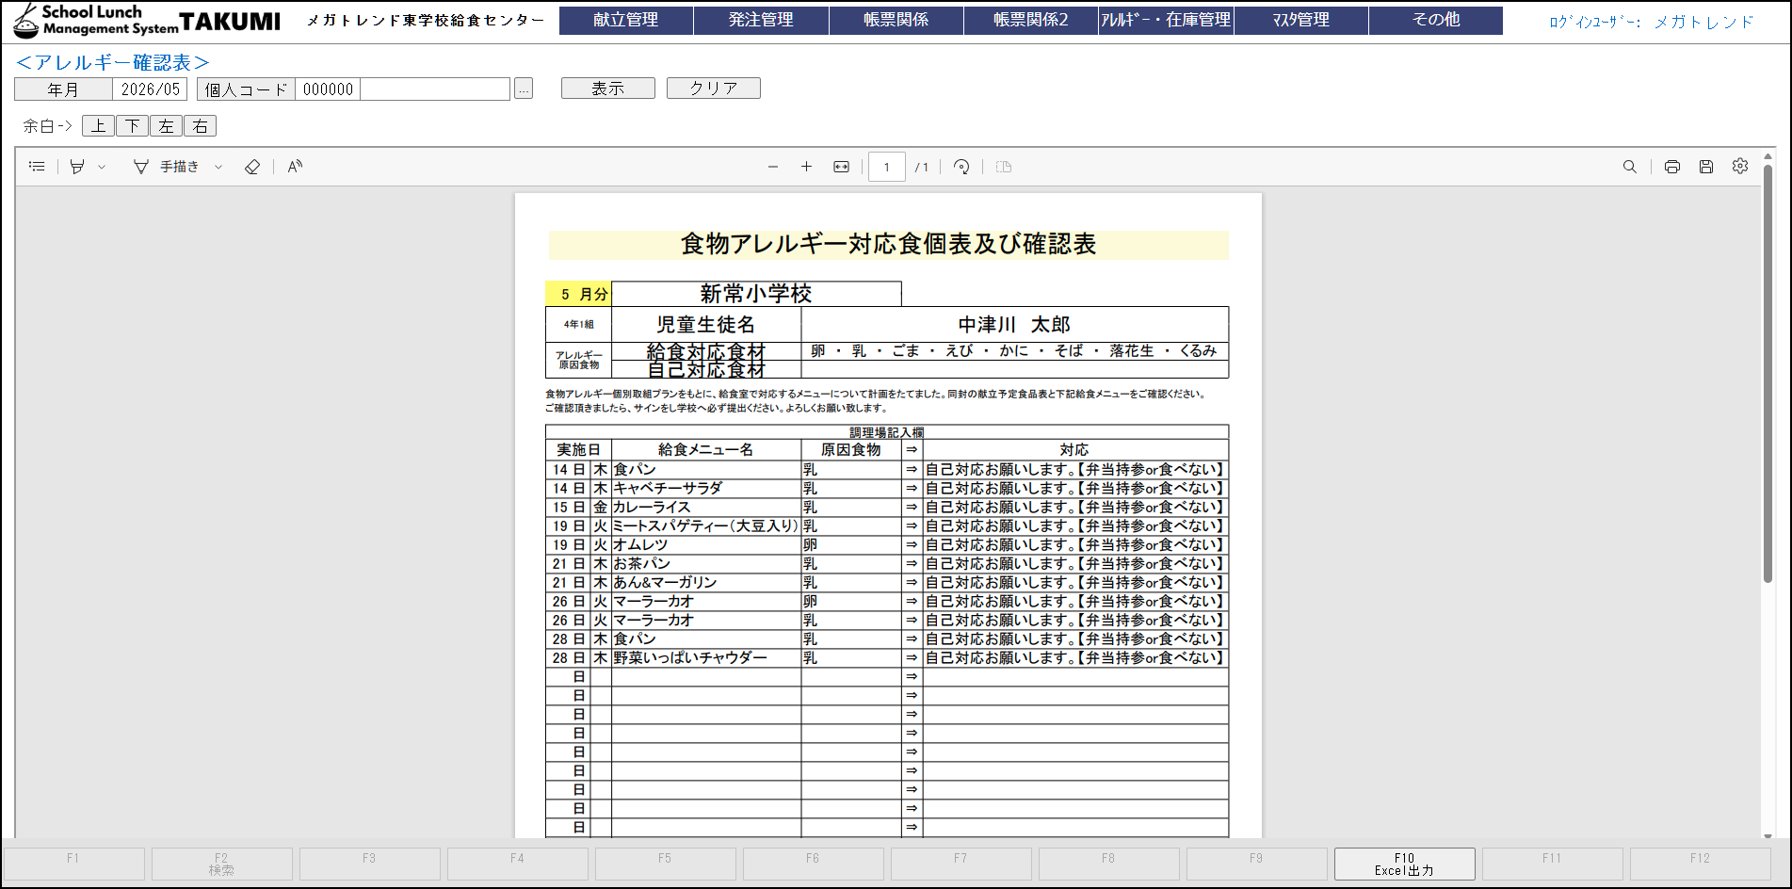
Task: Click the 年月 field showing 2026/05
Action: (x=150, y=89)
